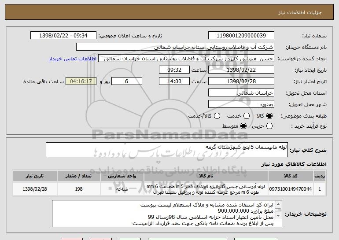Click the request creator name field
The height and width of the screenshot is (240, 339).
(x=186, y=59)
